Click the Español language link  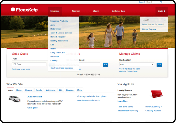coord(142,2)
